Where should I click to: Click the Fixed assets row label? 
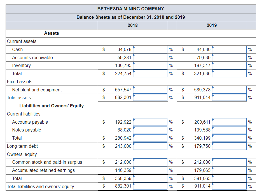pos(20,82)
